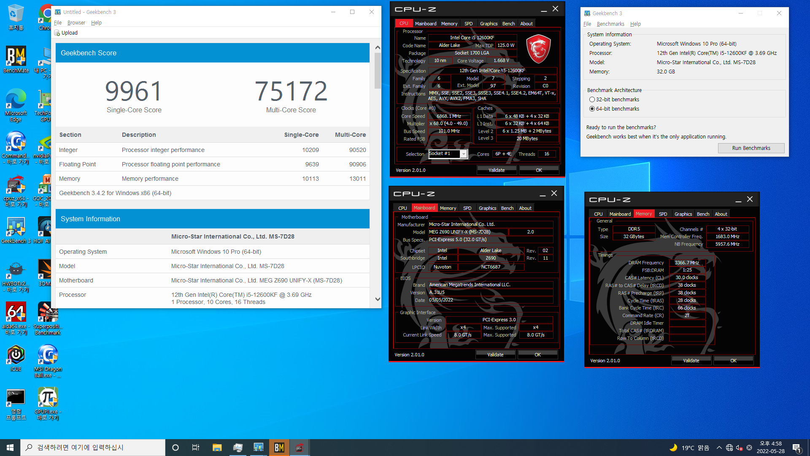Open Command prompt shortcut with Geekbench logo

click(16, 148)
